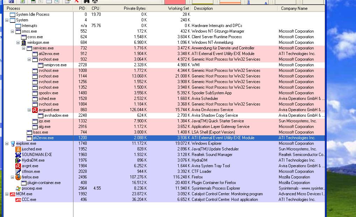356x217 pixels.
Task: Collapse the explorer.exe tree node
Action: tap(7, 143)
